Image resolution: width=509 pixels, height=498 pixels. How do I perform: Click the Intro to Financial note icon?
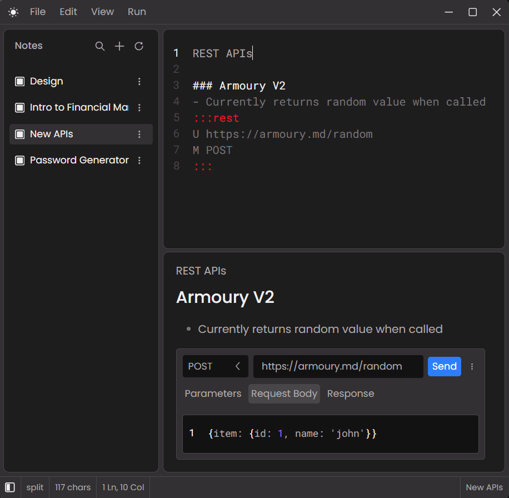[20, 107]
